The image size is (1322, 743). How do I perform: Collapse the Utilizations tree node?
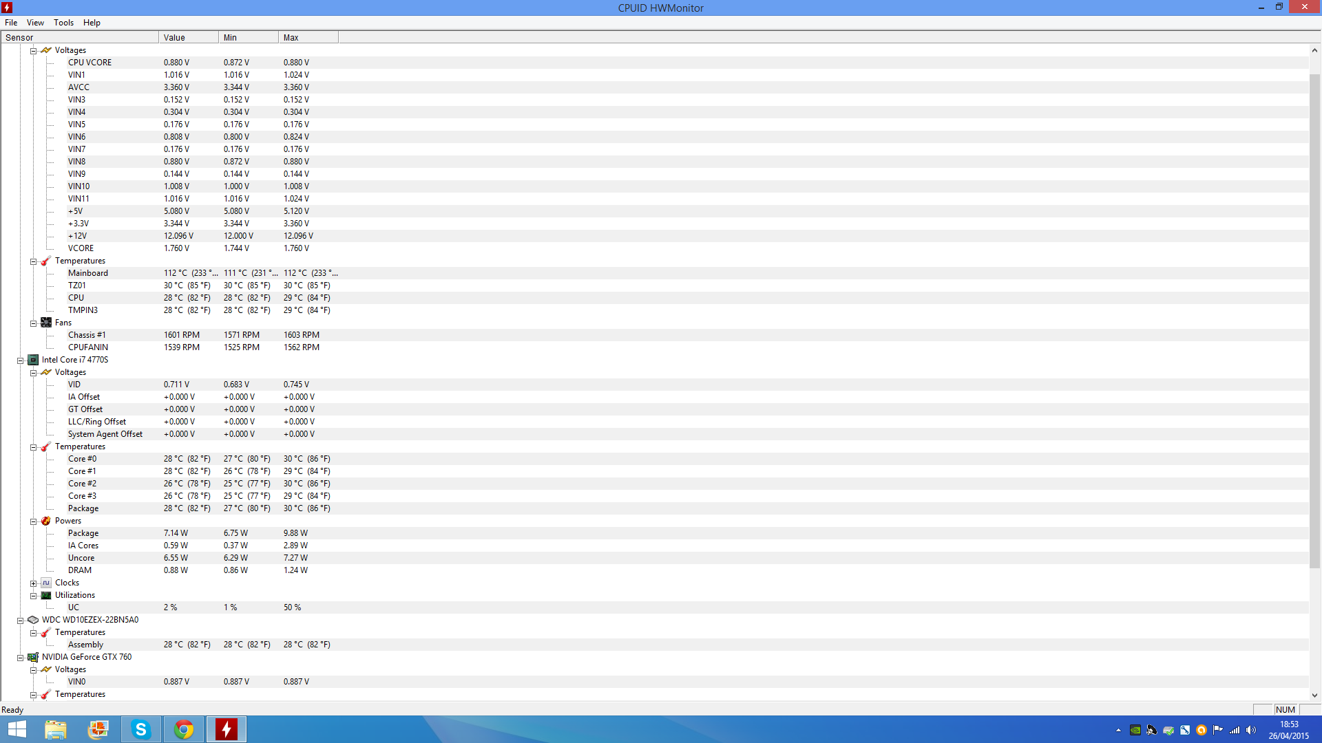(x=33, y=596)
